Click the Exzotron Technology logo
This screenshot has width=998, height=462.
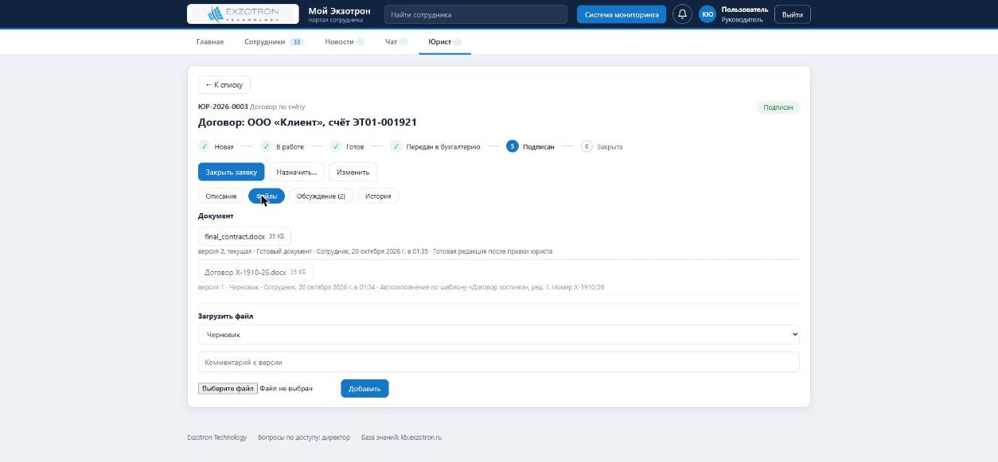pos(243,14)
